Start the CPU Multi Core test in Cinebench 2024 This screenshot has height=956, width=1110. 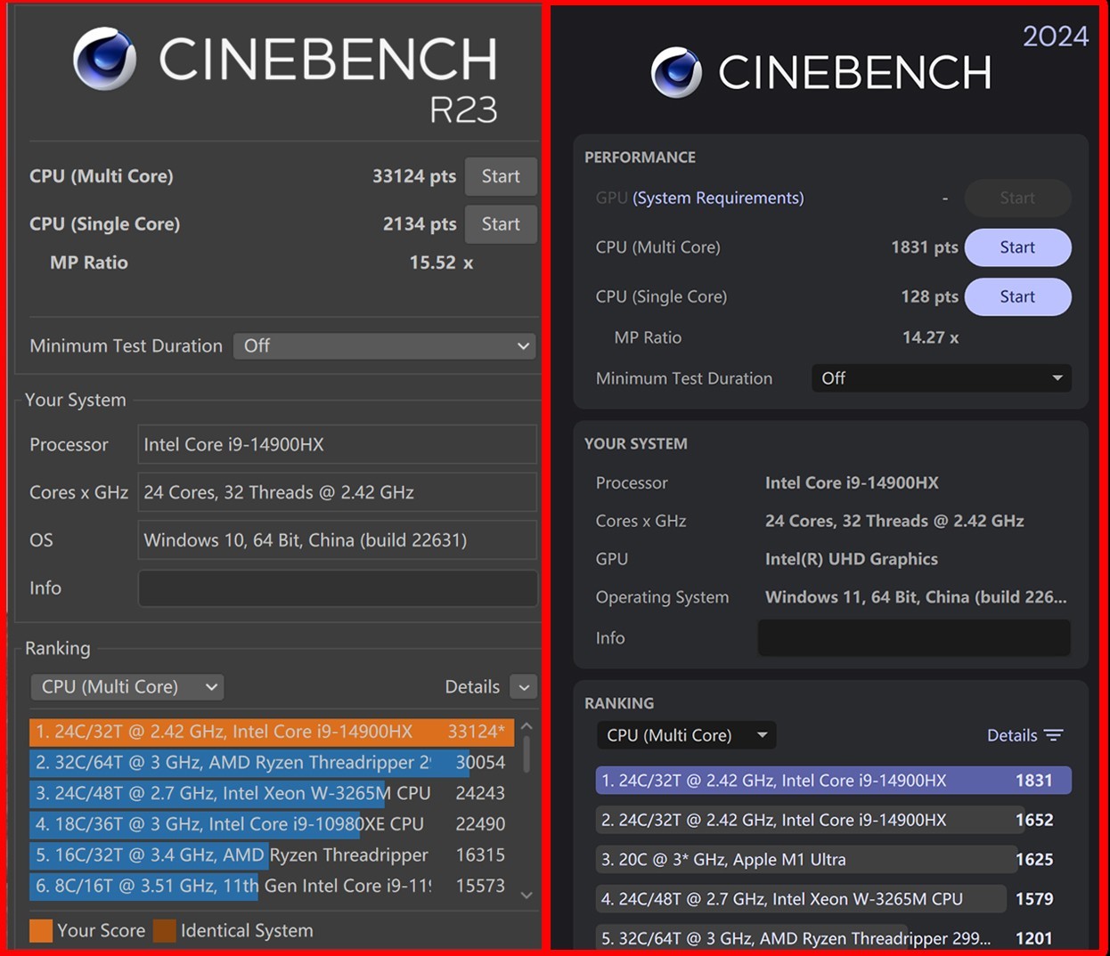pos(1017,247)
